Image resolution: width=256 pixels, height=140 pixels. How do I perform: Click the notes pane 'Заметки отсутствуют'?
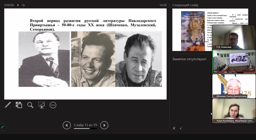pos(190,59)
